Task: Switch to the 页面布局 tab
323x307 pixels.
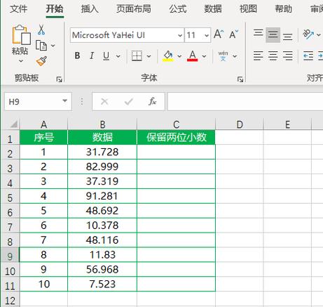Action: pyautogui.click(x=134, y=9)
